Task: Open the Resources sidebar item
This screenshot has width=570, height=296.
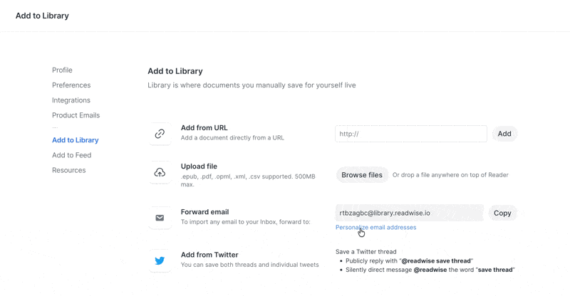Action: tap(68, 170)
